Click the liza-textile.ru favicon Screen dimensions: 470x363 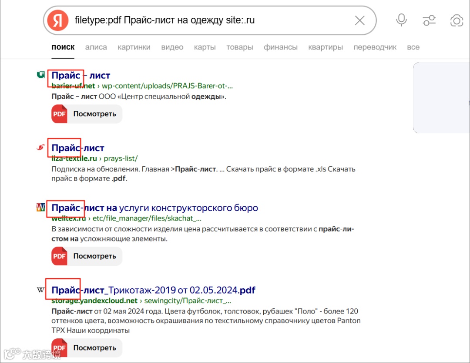pos(40,147)
